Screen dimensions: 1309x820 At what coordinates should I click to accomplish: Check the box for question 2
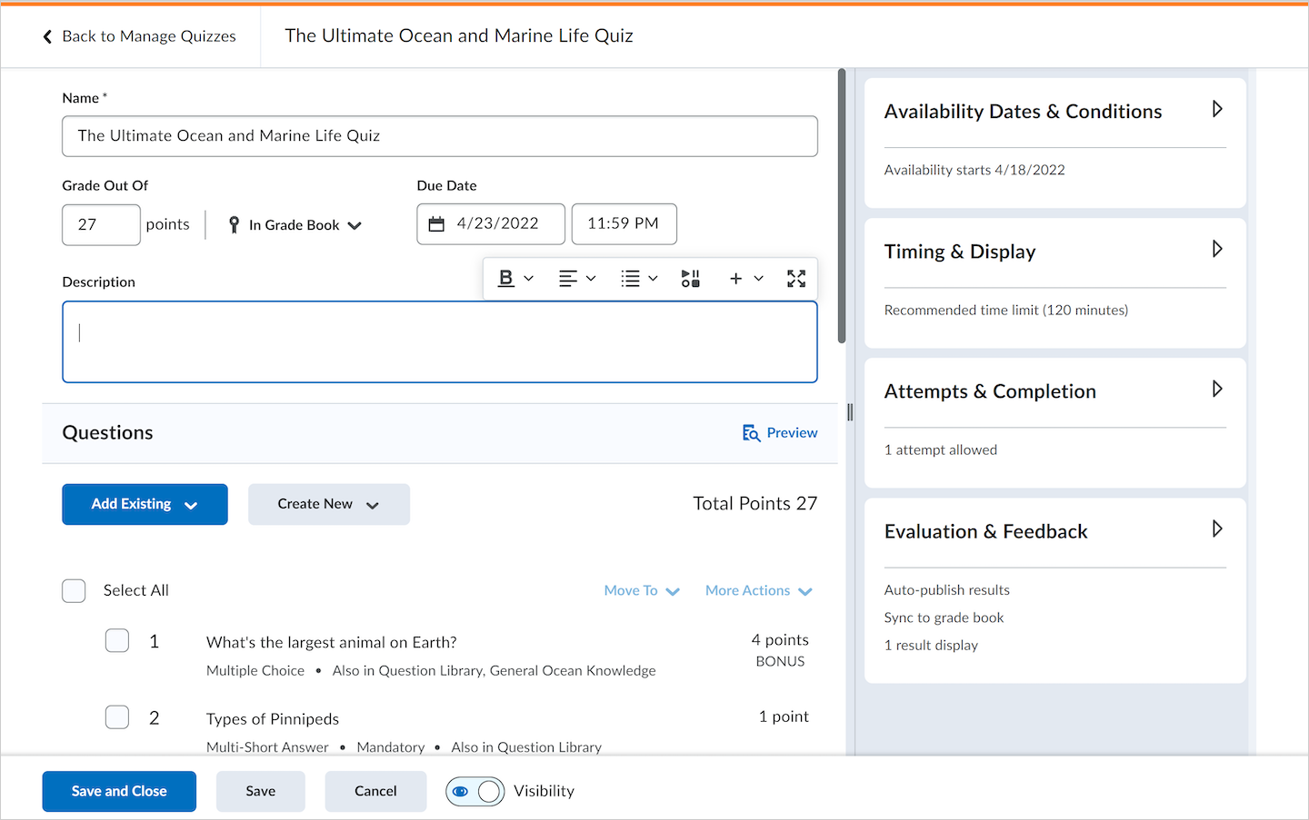[117, 717]
